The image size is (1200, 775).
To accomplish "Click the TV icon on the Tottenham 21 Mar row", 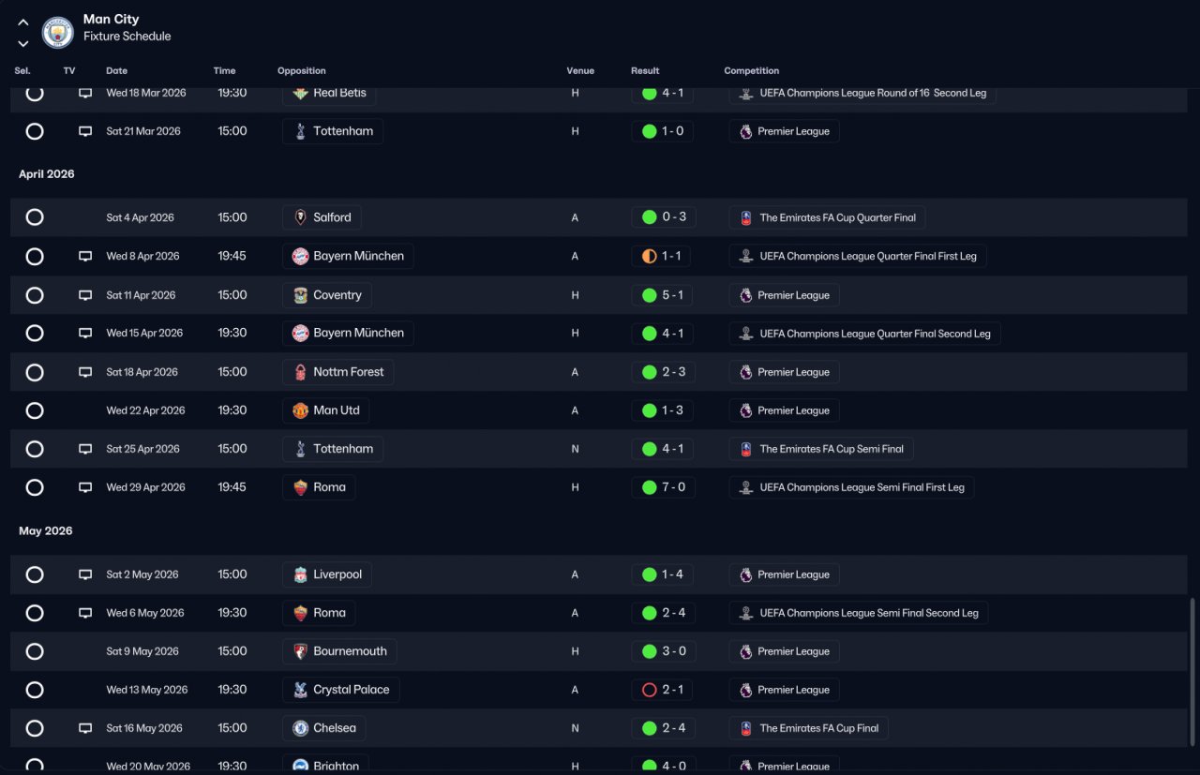I will pyautogui.click(x=85, y=131).
